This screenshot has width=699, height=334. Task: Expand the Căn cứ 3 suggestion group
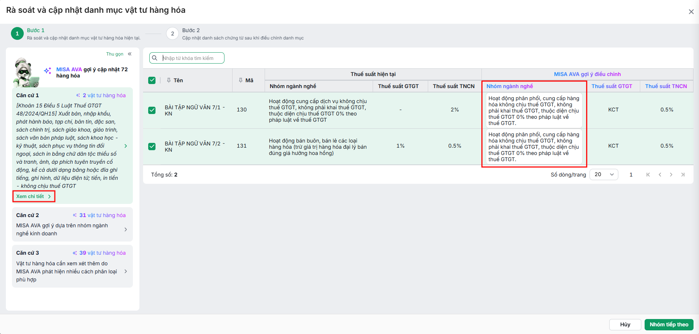coord(72,266)
